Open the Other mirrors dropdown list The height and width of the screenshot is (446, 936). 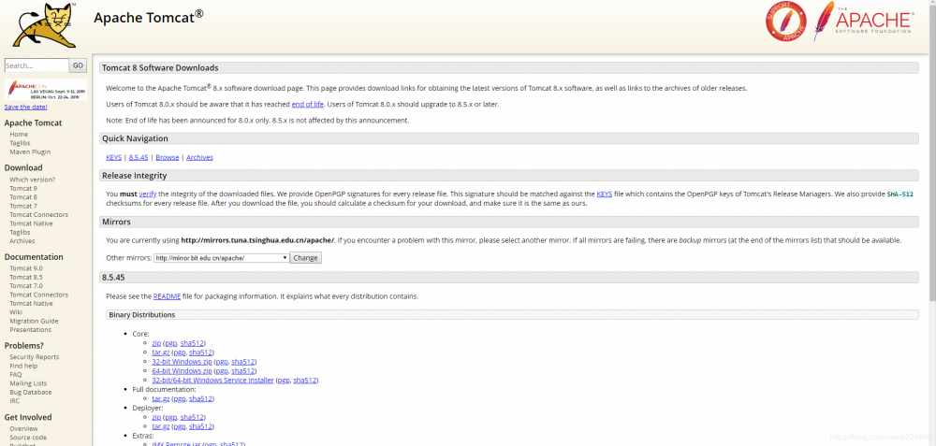pos(222,258)
